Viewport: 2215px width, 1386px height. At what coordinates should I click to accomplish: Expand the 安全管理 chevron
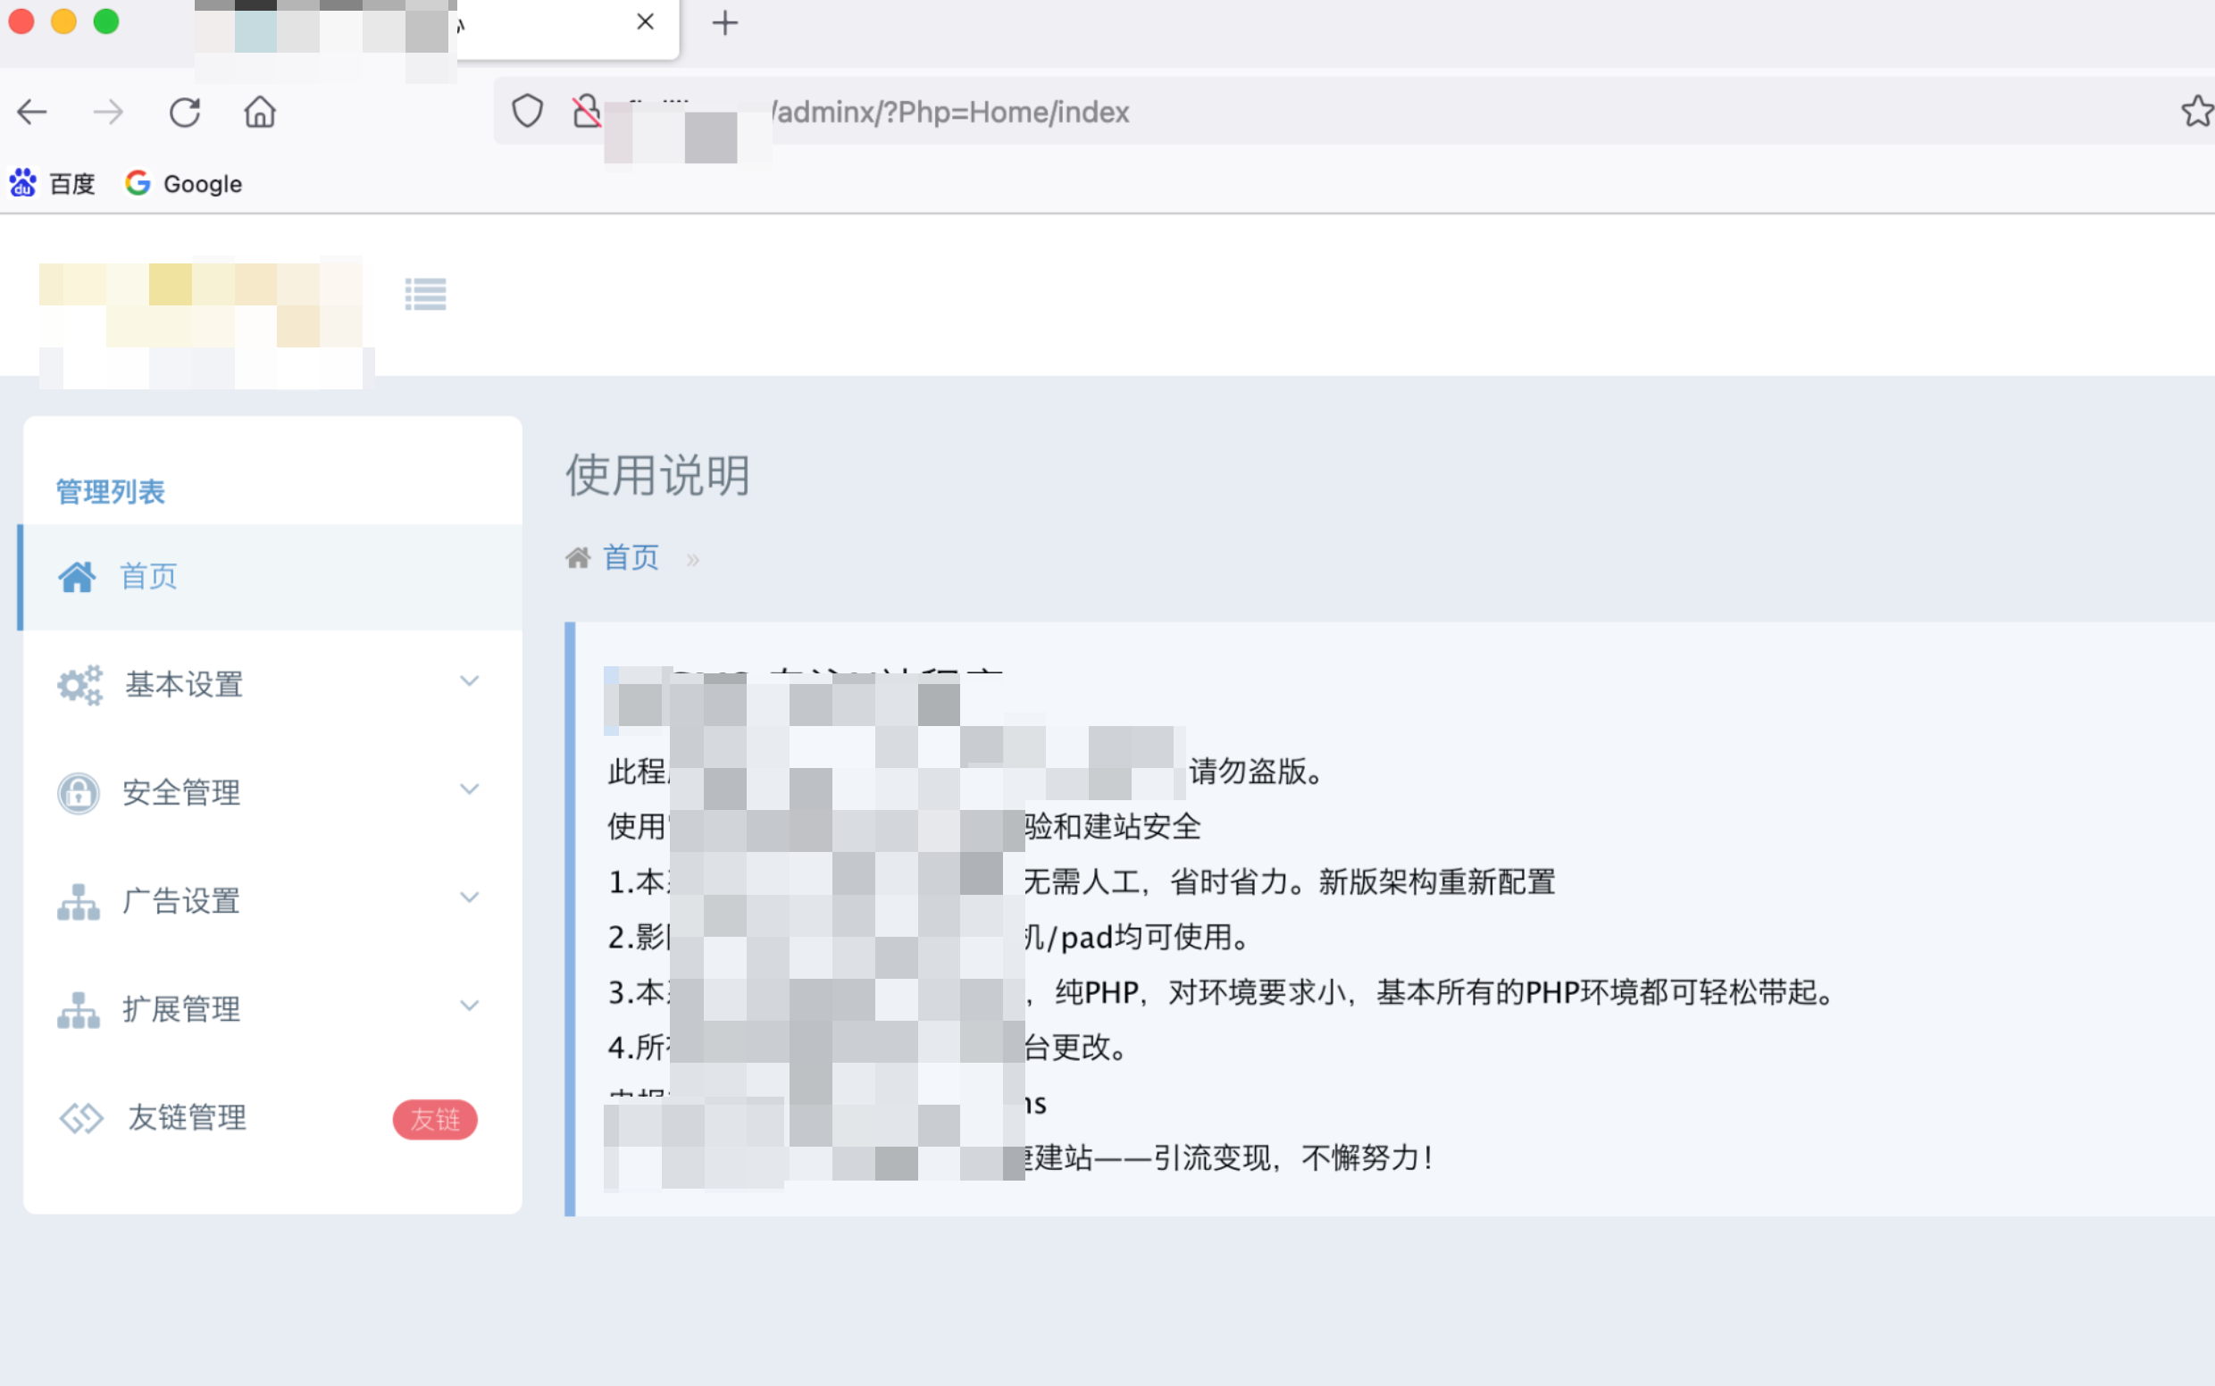470,789
